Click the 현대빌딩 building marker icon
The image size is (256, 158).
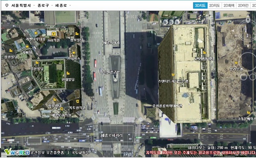click(x=68, y=73)
